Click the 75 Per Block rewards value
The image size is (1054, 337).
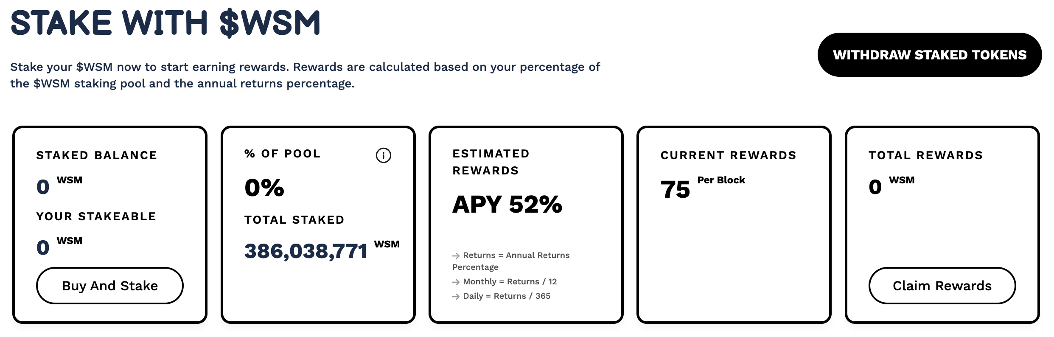(703, 187)
